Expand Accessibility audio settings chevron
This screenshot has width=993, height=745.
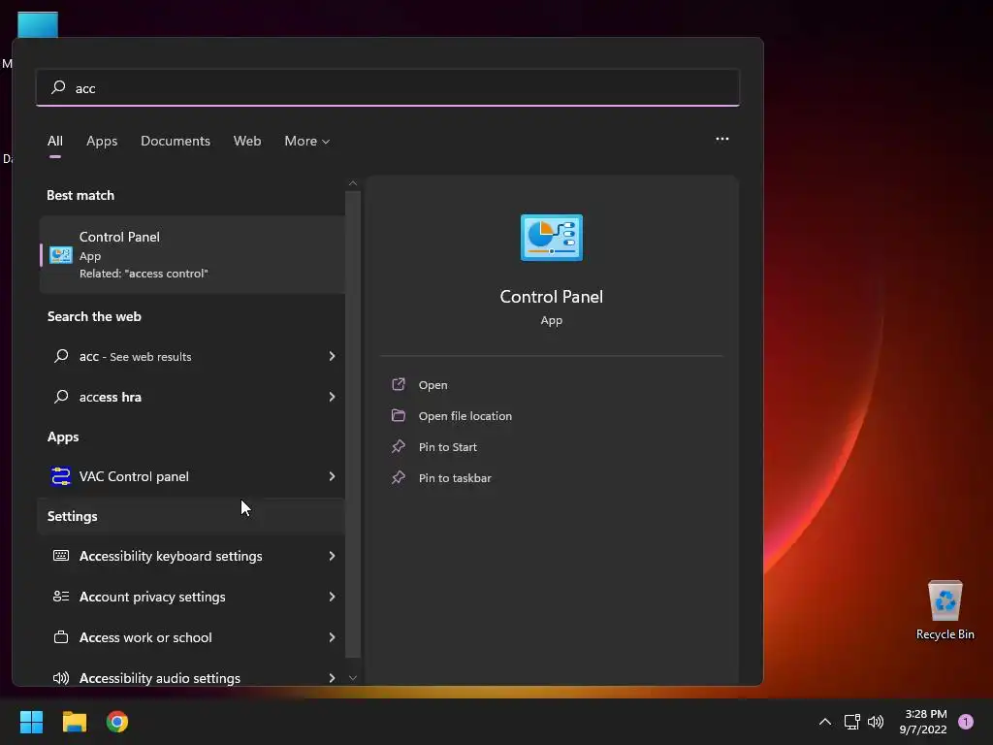pyautogui.click(x=332, y=678)
